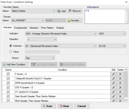Image resolution: width=129 pixels, height=109 pixels.
Task: Click the Active column header
Action: [x=8, y=70]
